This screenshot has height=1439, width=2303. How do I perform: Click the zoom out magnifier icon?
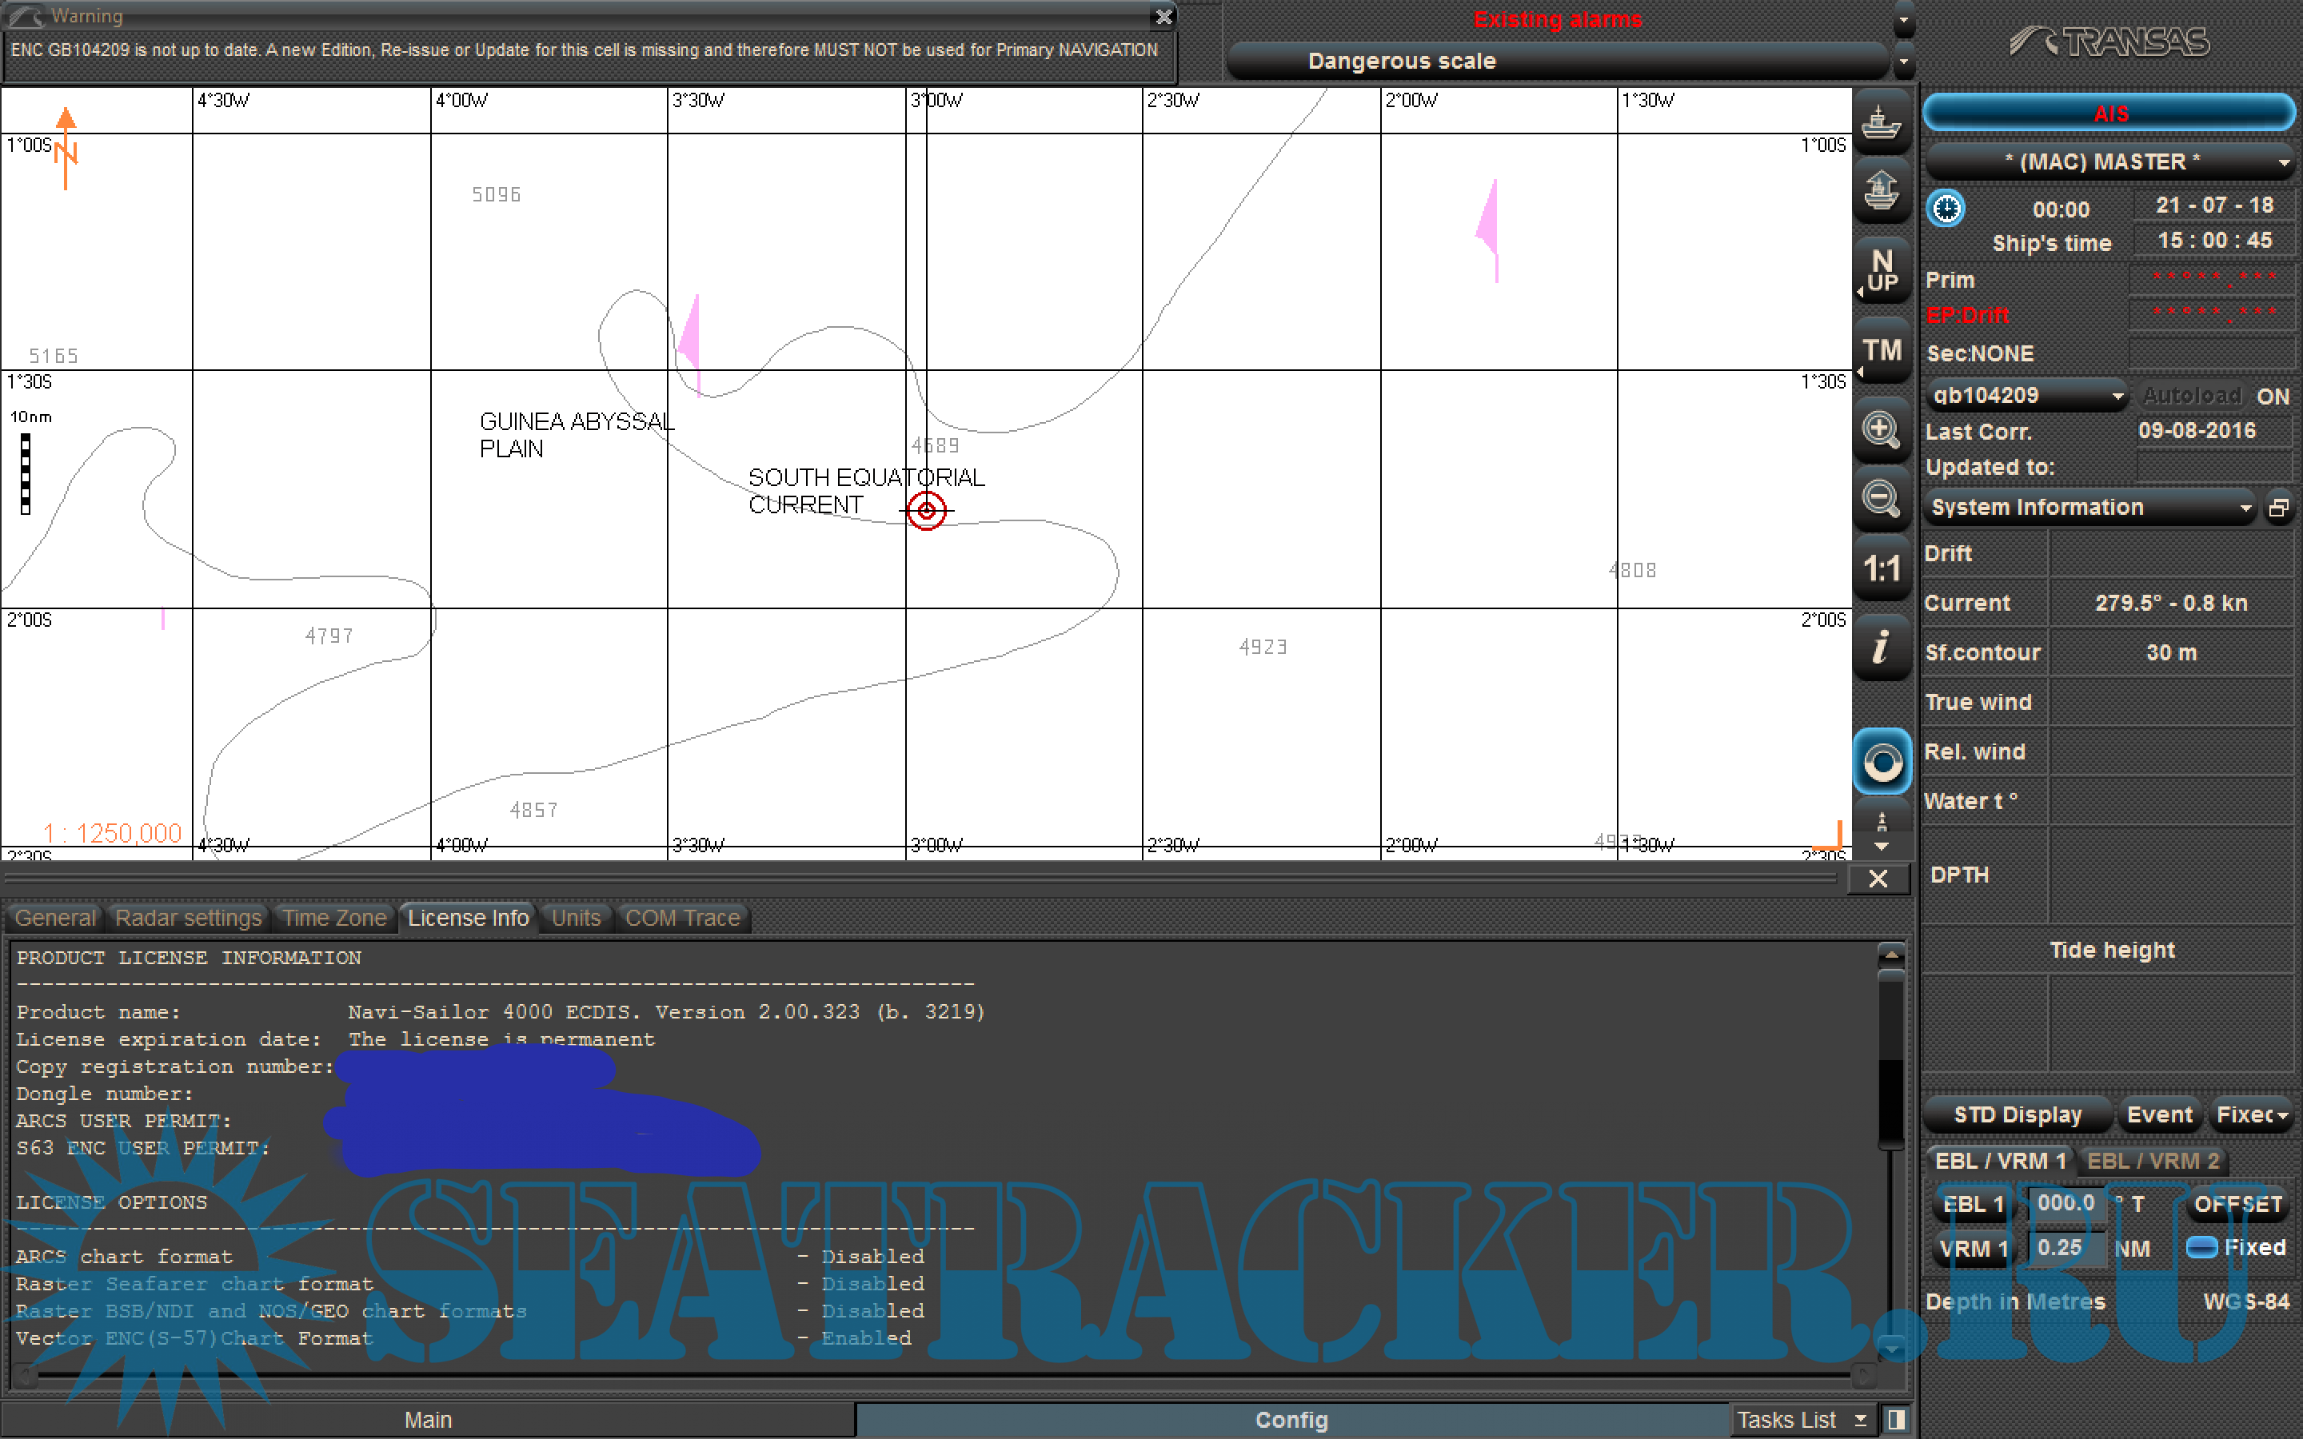1881,499
